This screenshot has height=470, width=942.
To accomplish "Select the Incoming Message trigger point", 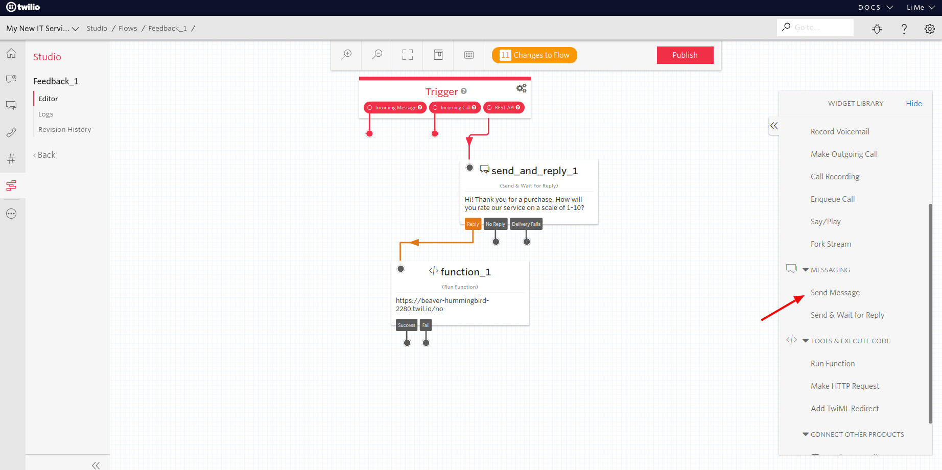I will [394, 107].
